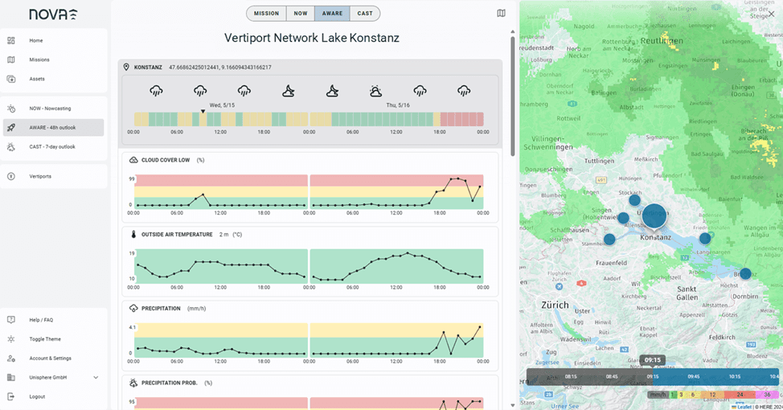The image size is (783, 410).
Task: Click the Outside Air Temperature thermometer icon
Action: point(133,234)
